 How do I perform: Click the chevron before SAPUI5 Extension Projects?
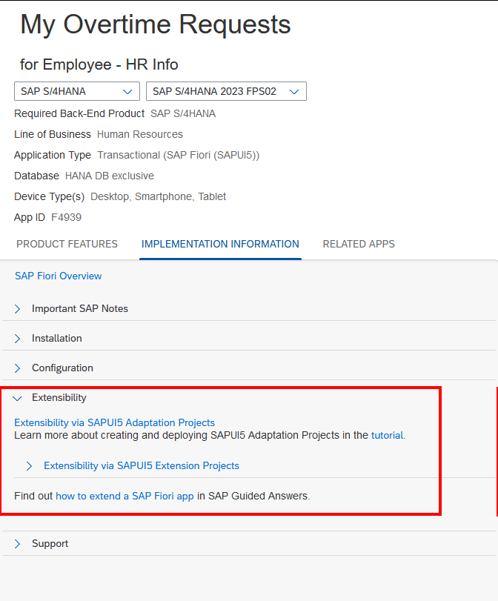(x=30, y=466)
